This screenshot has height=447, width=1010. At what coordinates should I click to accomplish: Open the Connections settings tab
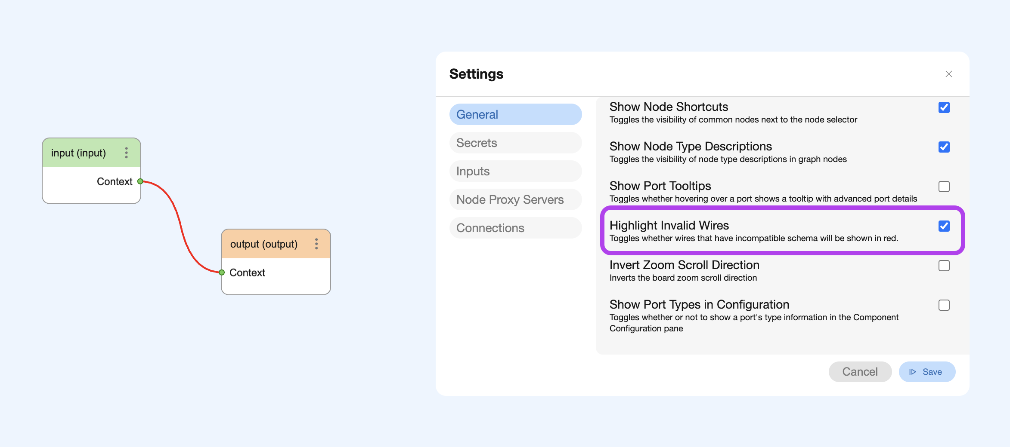[x=516, y=228]
